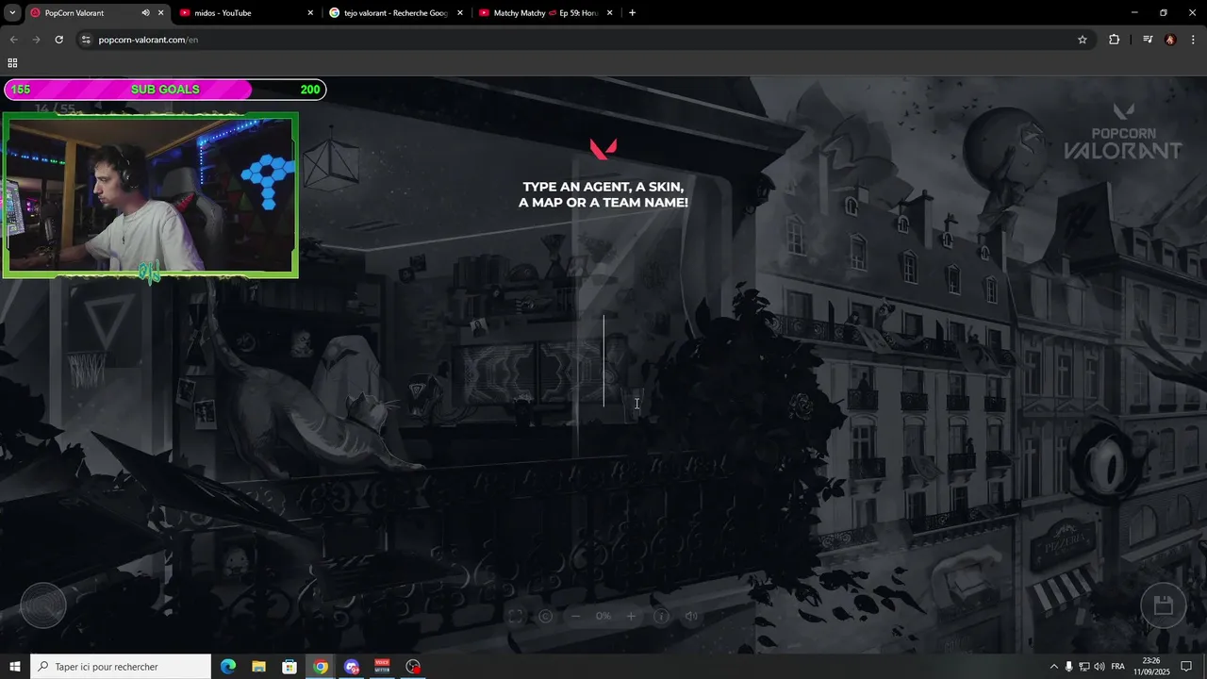Increase zoom with the plus button
The height and width of the screenshot is (679, 1207).
(631, 616)
